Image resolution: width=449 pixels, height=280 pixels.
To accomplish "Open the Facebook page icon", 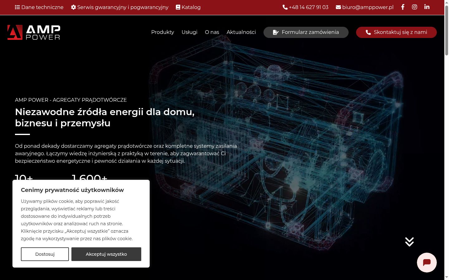I will 403,7.
